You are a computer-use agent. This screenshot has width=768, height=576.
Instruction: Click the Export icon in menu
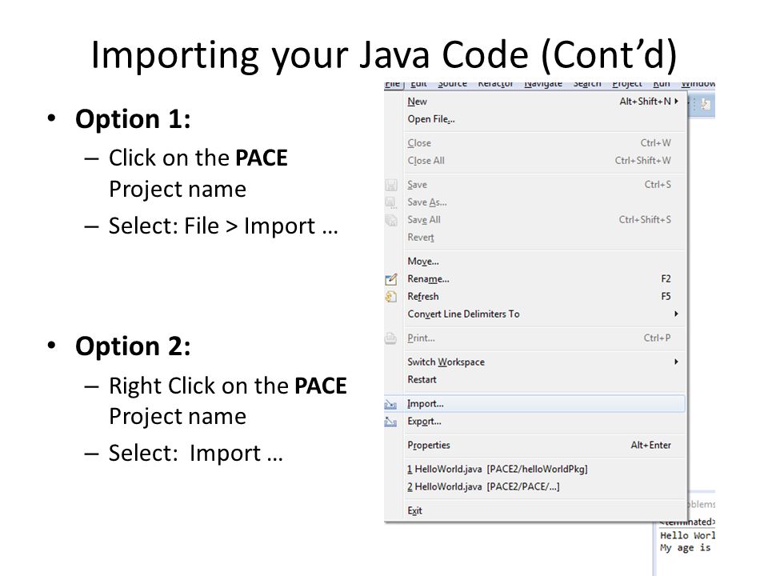coord(391,422)
